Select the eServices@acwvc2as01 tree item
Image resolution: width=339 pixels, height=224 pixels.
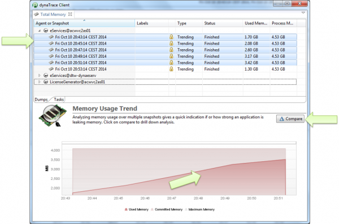pos(70,31)
